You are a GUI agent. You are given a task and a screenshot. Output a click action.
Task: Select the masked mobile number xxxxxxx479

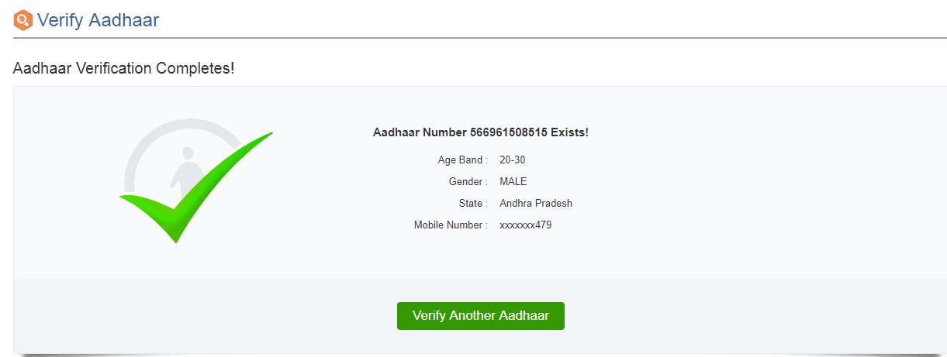pos(526,225)
